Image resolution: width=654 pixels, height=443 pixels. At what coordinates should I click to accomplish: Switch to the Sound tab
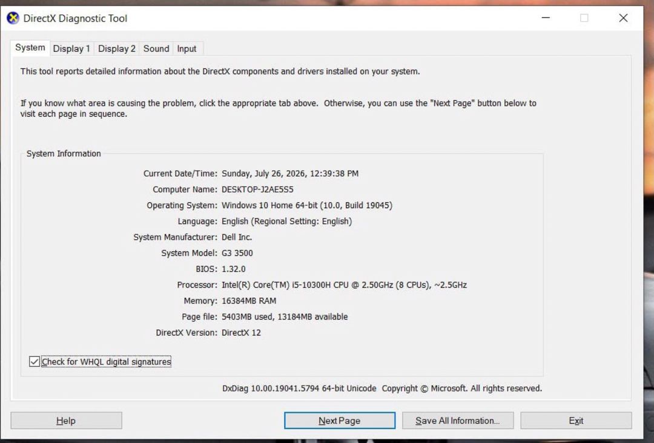pyautogui.click(x=156, y=49)
